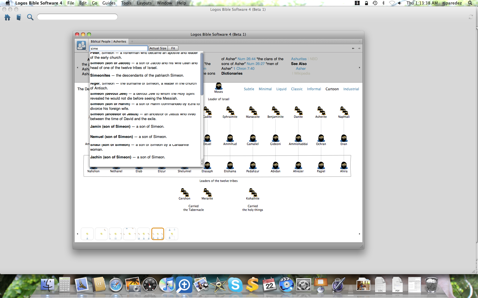This screenshot has height=298, width=478.
Task: Click the Ahira person icon
Action: 344,165
